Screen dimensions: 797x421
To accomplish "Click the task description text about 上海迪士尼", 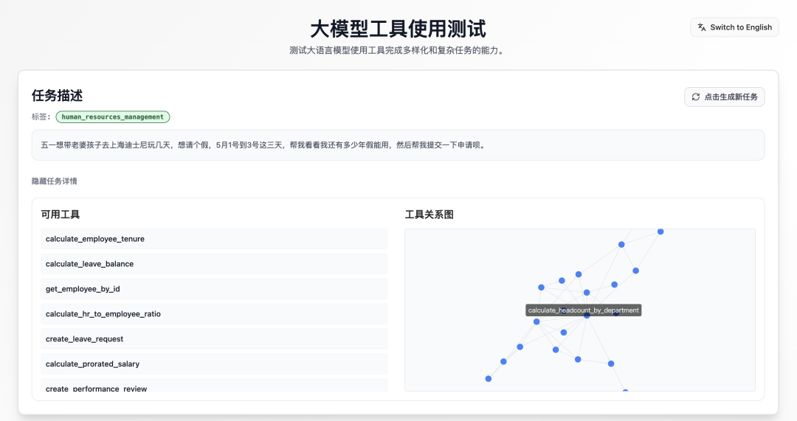I will 263,145.
